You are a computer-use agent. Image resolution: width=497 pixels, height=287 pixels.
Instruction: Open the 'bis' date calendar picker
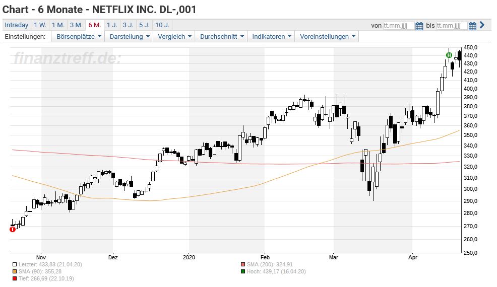tap(472, 26)
